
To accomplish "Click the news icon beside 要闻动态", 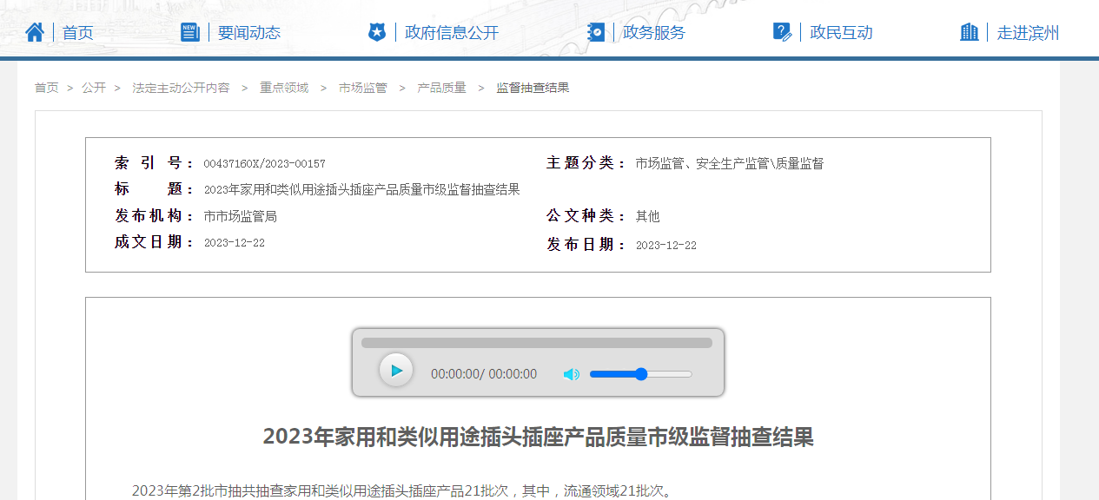I will pos(190,32).
